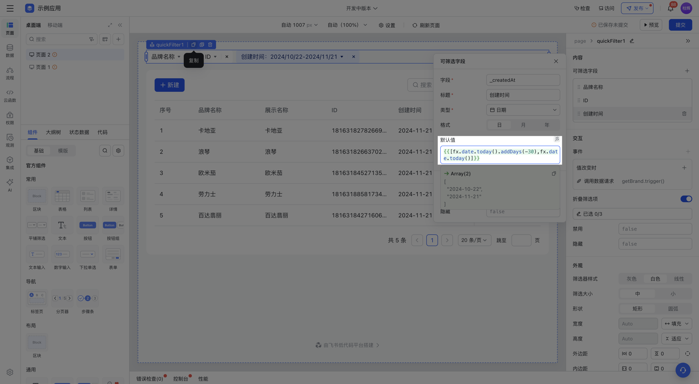Open settings gear at sidebar bottom

pyautogui.click(x=10, y=372)
